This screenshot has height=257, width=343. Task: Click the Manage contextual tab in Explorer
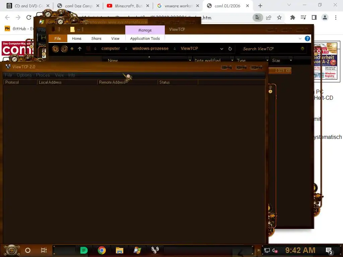145,30
